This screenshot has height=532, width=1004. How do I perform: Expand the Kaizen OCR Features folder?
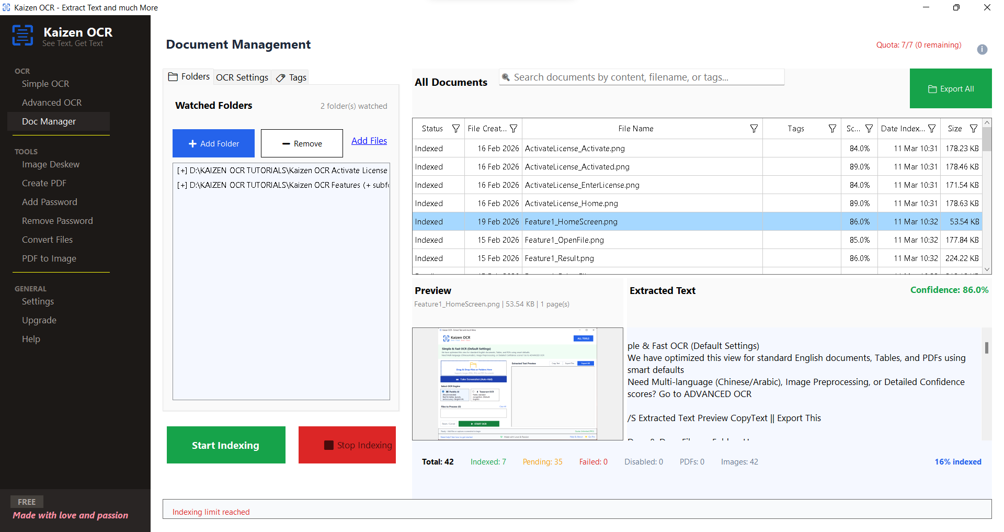click(182, 185)
